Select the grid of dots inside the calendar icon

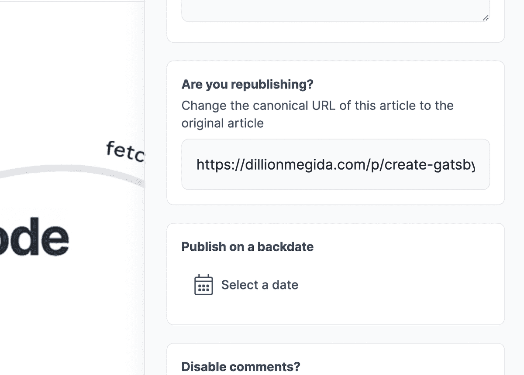(x=203, y=287)
